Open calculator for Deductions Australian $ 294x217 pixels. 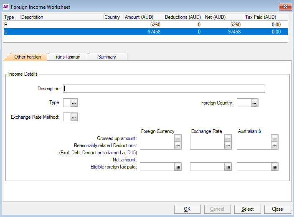[x=274, y=146]
